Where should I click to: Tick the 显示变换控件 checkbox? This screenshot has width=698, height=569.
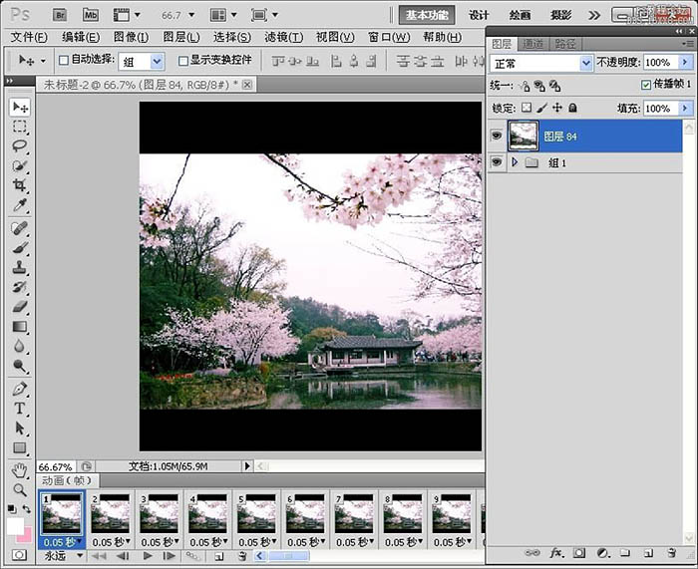(182, 61)
